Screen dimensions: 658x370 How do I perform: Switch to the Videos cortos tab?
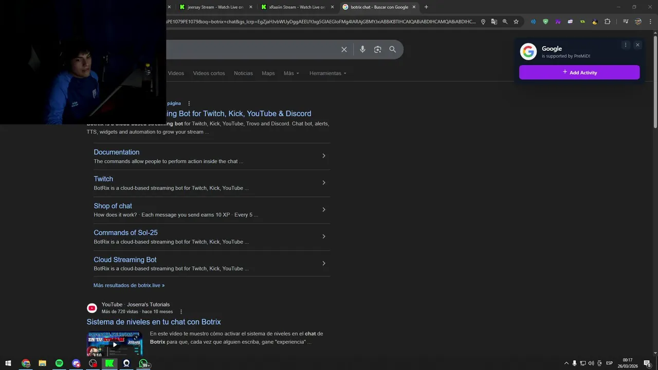[209, 73]
